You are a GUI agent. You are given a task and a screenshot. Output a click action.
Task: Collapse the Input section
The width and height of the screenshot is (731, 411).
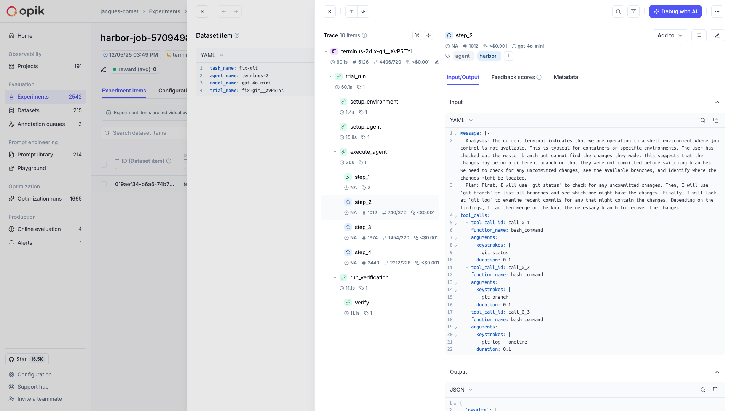click(717, 102)
